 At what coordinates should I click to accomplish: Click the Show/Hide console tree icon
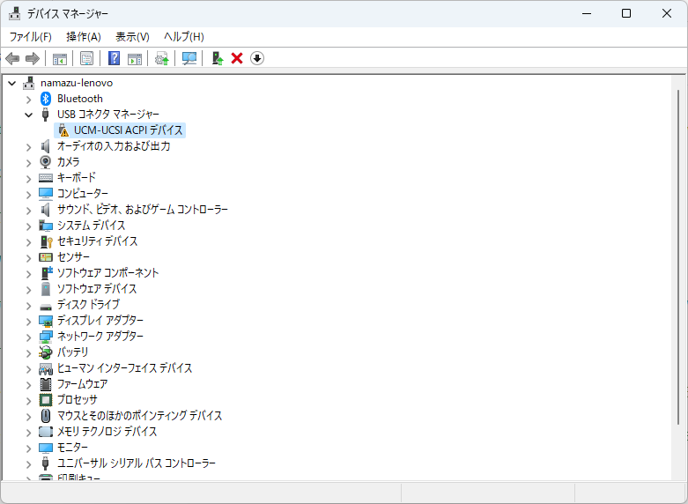point(60,58)
